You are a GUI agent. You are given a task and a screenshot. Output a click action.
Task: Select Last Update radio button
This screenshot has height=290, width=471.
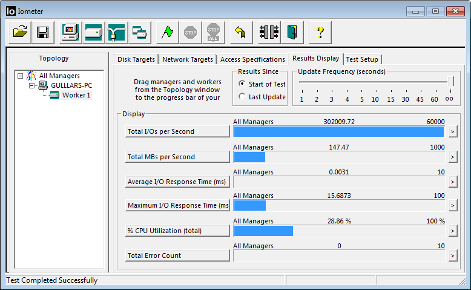(242, 96)
